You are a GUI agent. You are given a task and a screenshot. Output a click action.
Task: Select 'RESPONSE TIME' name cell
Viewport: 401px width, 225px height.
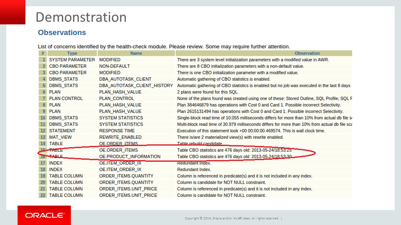(x=136, y=131)
